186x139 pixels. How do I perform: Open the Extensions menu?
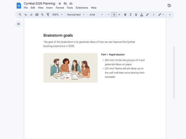[x=82, y=8]
